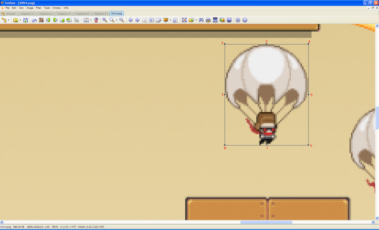Expand the Open folder dropdown arrow
The height and width of the screenshot is (230, 379).
20,20
